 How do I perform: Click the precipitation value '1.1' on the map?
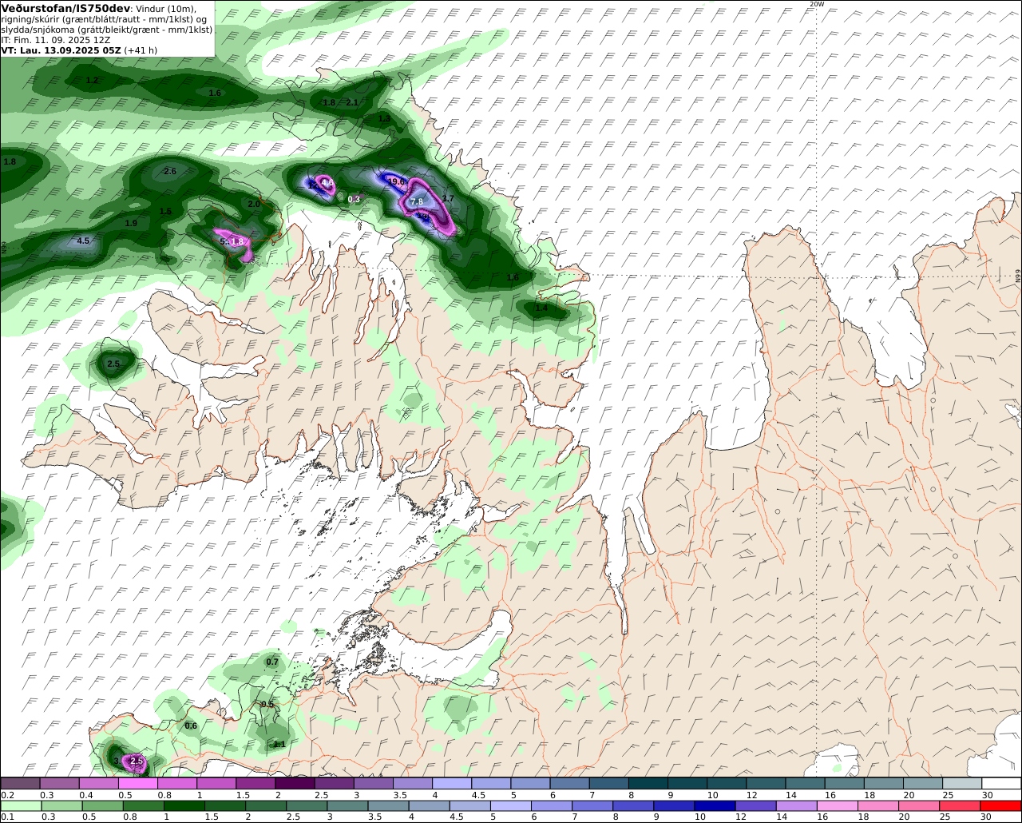click(x=279, y=744)
